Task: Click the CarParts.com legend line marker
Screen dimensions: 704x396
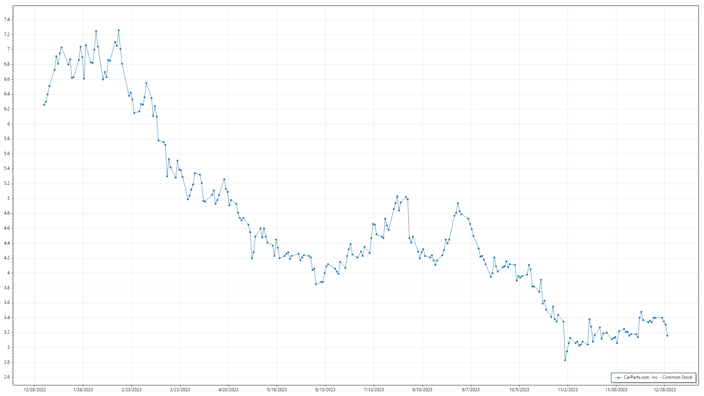Action: (619, 378)
